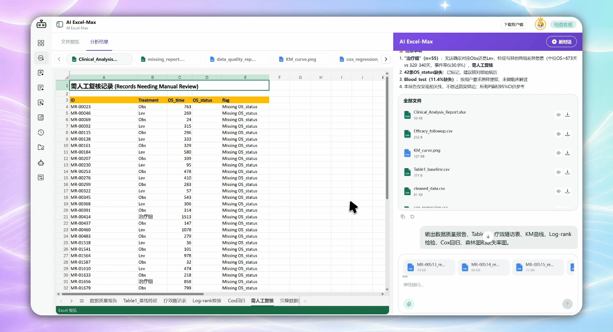Viewport: 613px width, 332px height.
Task: Go to previous sheet tabs with left arrow
Action: click(x=61, y=301)
